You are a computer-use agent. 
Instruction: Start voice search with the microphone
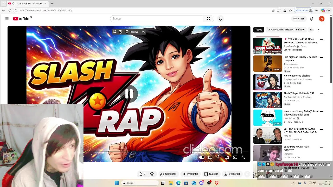point(220,19)
